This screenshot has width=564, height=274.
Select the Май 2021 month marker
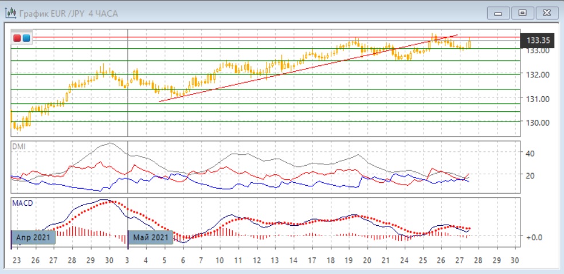[151, 237]
